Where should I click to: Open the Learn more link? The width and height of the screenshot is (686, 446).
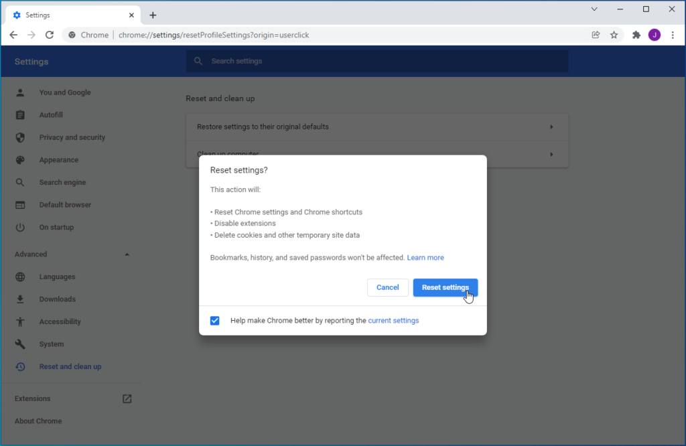425,257
